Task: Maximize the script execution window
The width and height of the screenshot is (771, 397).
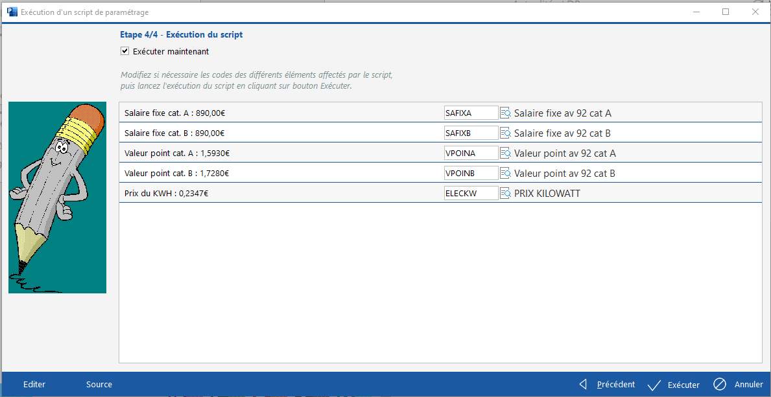Action: [726, 12]
